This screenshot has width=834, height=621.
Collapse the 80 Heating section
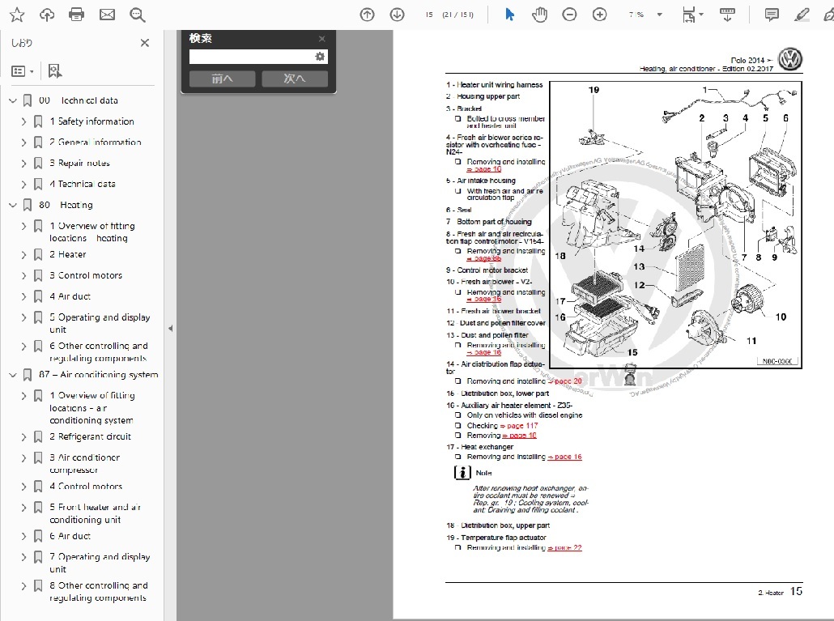[x=13, y=205]
